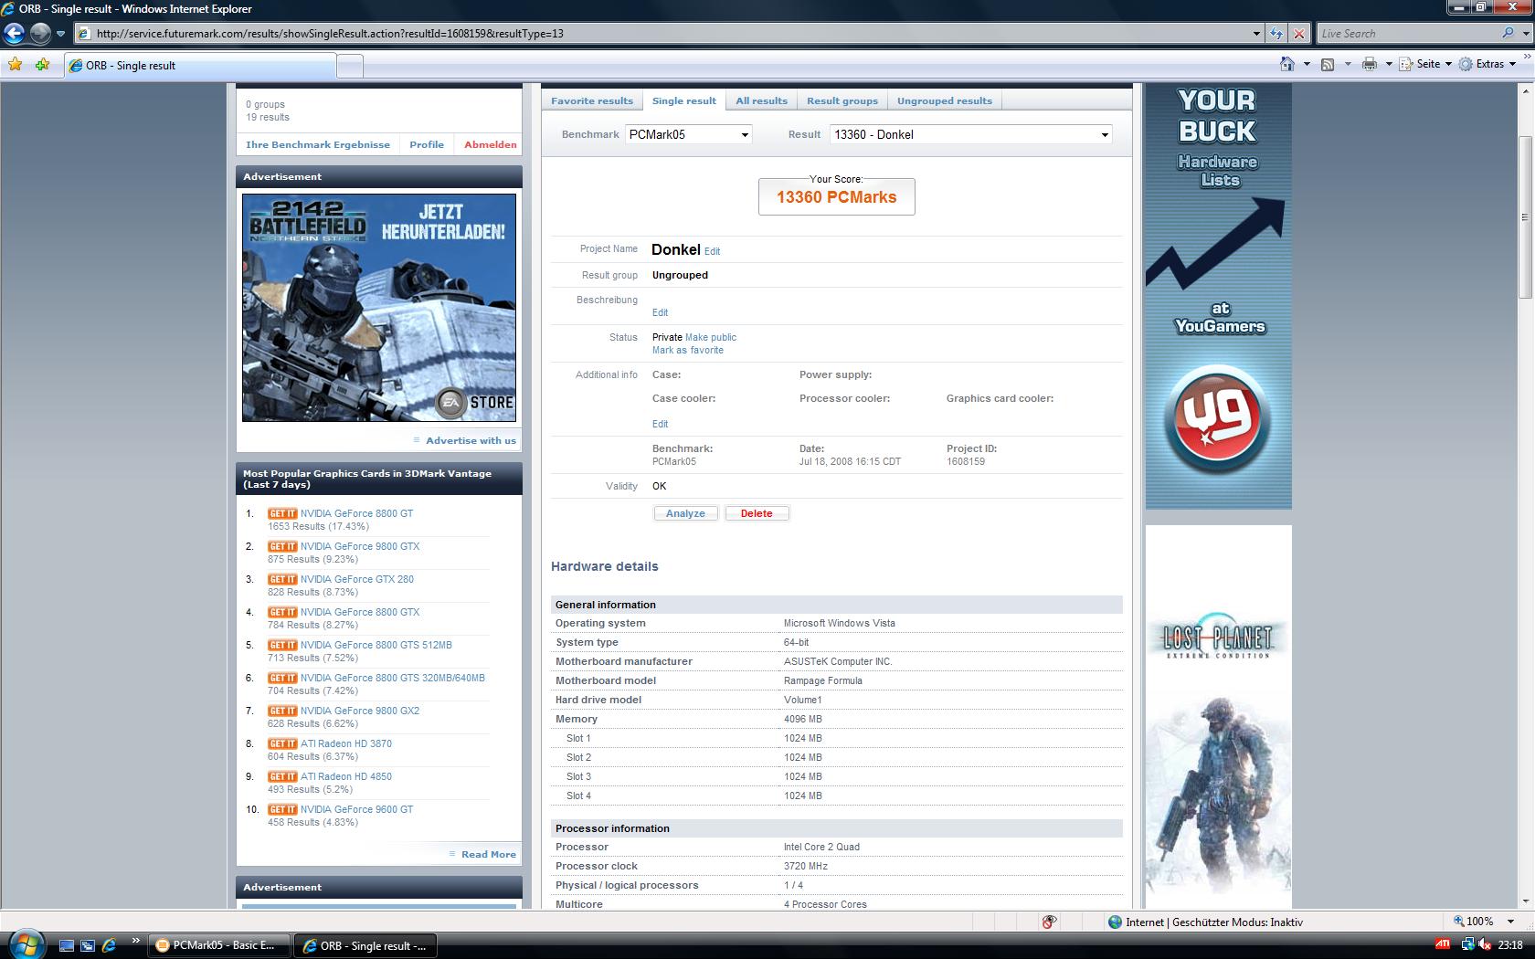Click the Abmelden logout link
The width and height of the screenshot is (1535, 959).
pos(491,144)
